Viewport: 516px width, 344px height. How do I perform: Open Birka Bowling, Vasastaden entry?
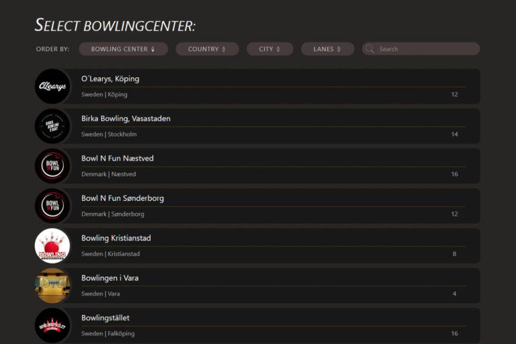coord(126,119)
